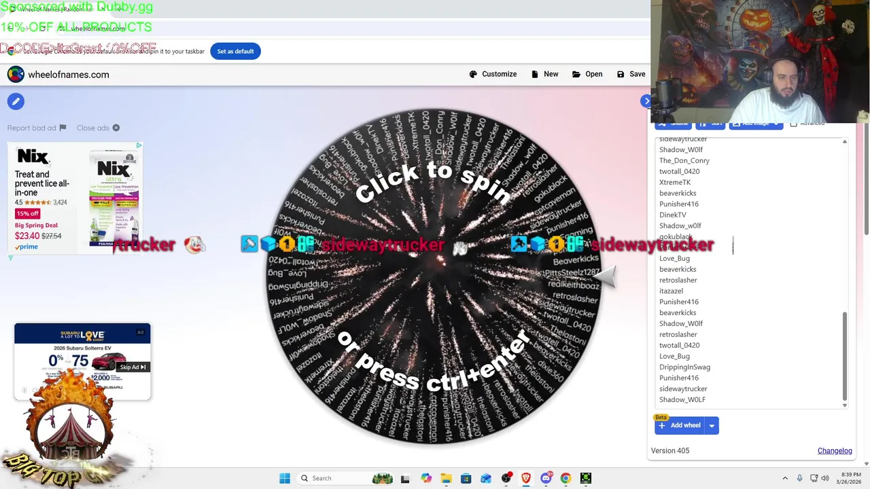The height and width of the screenshot is (489, 870).
Task: Open Outlook from the taskbar
Action: [x=486, y=478]
